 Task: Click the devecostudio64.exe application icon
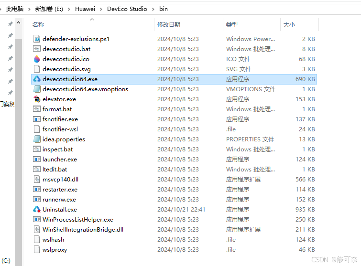tap(37, 79)
